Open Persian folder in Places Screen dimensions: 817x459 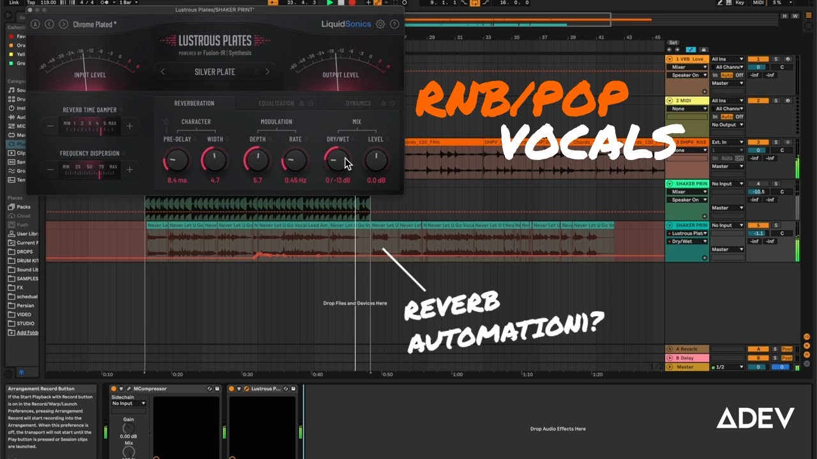(x=23, y=305)
